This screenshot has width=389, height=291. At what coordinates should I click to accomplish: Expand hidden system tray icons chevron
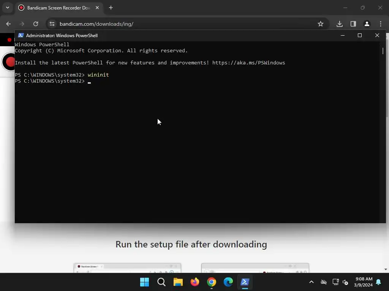312,282
